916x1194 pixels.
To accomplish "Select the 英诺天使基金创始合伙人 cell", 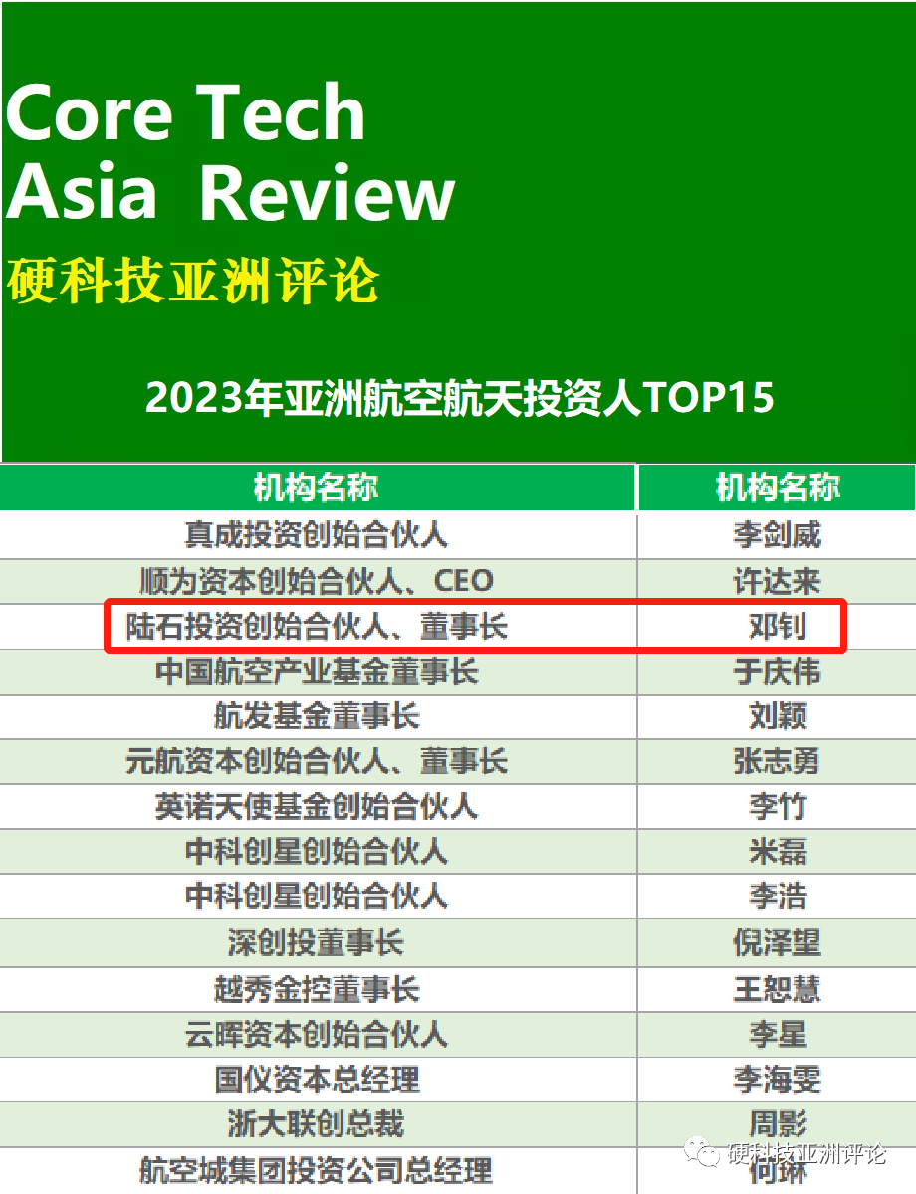I will point(317,806).
